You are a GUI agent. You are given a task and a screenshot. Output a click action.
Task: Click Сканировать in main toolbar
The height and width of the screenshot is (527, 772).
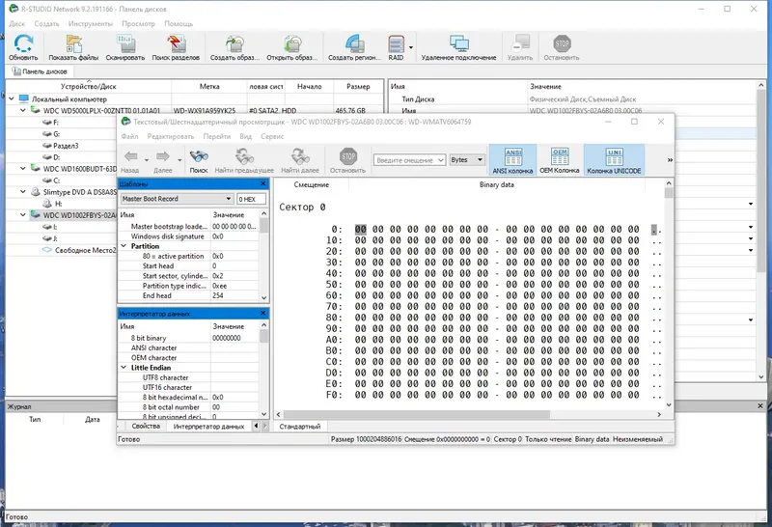point(125,43)
